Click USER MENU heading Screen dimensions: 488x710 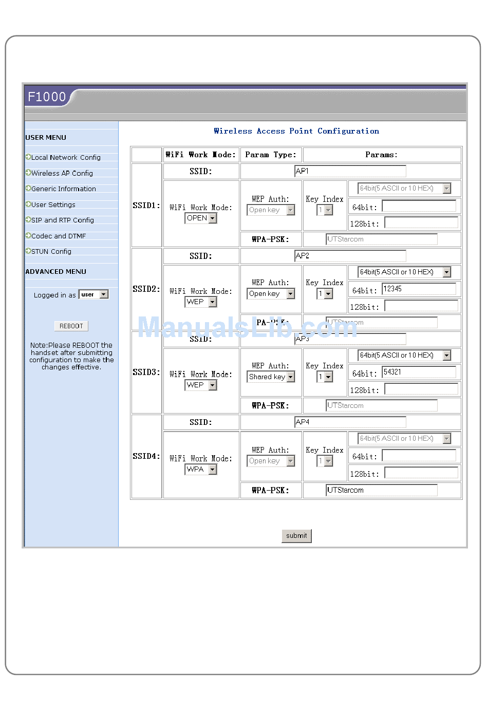tap(46, 138)
